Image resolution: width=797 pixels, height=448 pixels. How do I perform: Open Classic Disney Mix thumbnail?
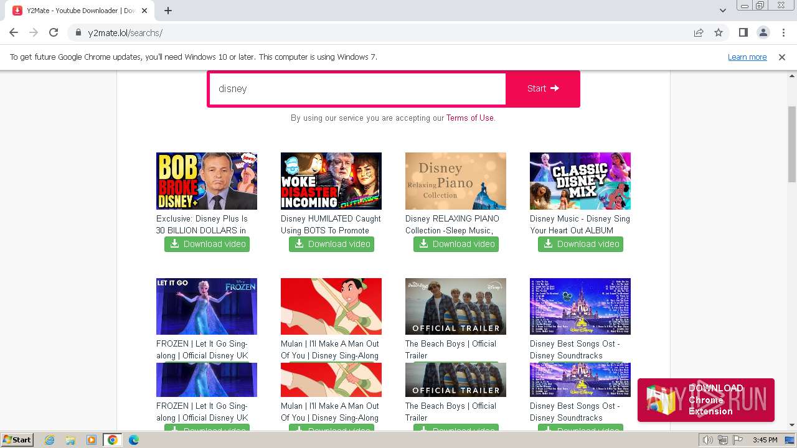pos(580,181)
